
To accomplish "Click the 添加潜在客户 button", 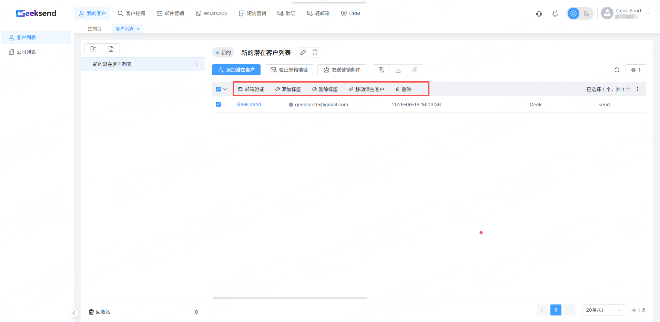I will coord(236,70).
